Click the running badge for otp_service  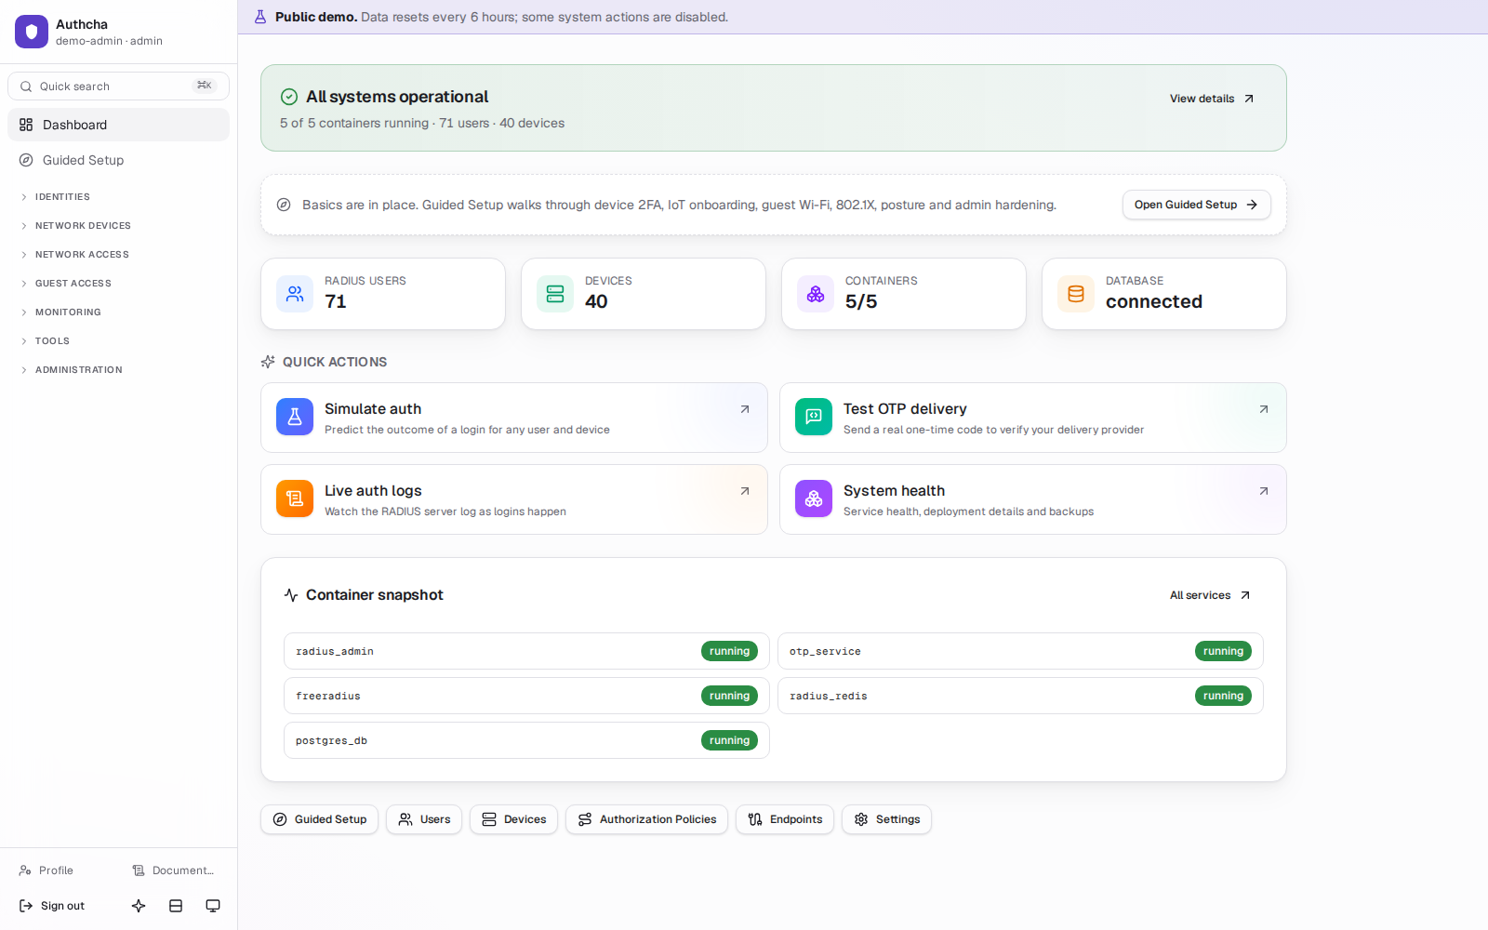coord(1223,651)
